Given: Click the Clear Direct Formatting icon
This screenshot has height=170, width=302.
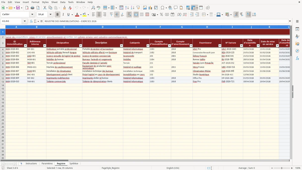Looking at the screenshot, I should [x=70, y=8].
